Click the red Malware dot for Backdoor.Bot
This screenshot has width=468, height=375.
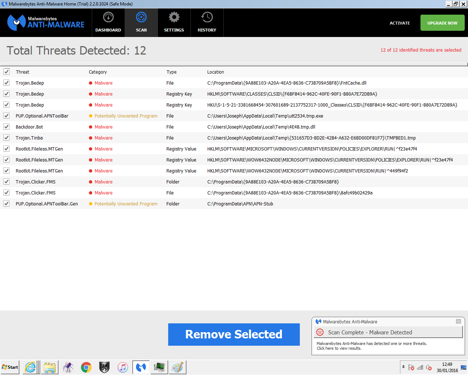point(91,127)
